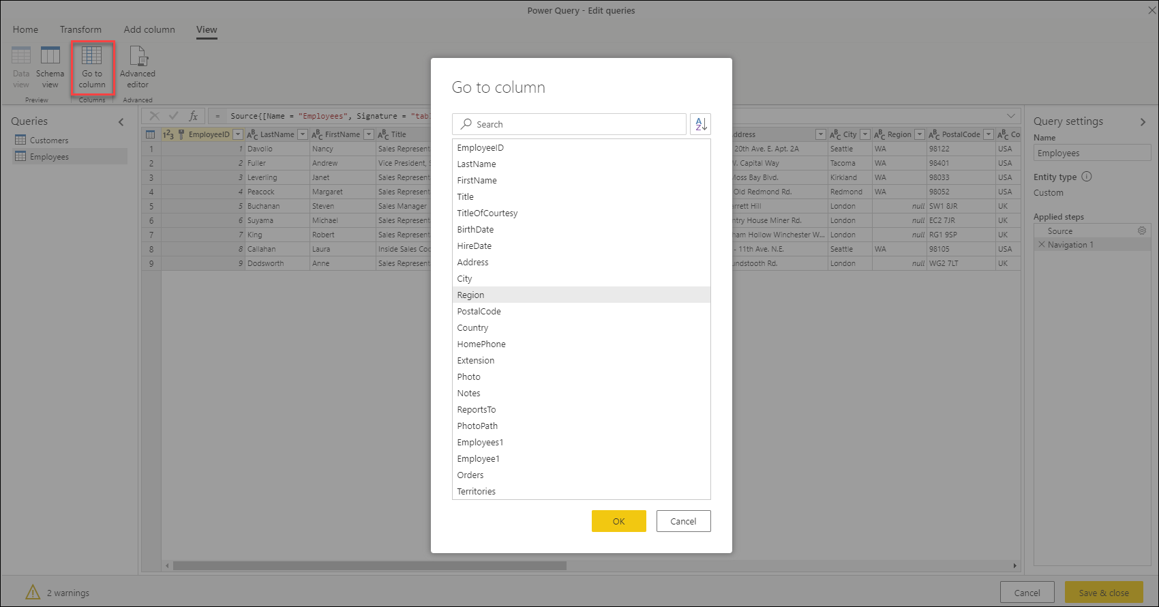
Task: Click the Source step settings gear
Action: [1142, 231]
